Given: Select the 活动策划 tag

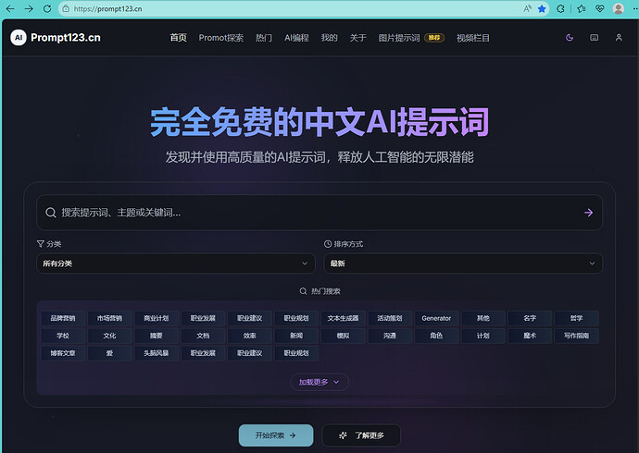Looking at the screenshot, I should (x=390, y=318).
